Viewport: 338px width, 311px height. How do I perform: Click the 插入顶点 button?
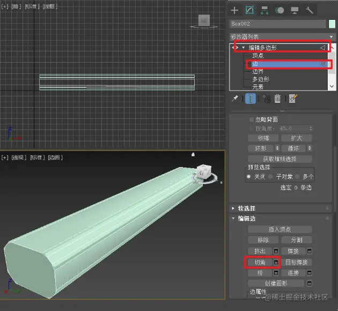coord(280,229)
